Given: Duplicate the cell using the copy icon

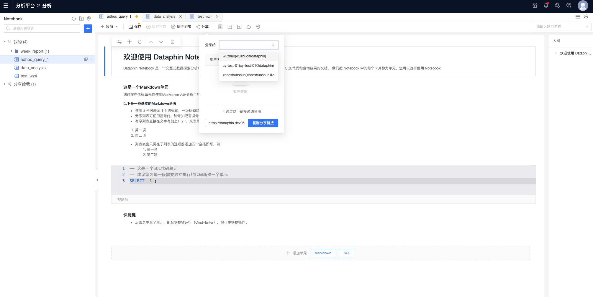Looking at the screenshot, I should click(140, 42).
